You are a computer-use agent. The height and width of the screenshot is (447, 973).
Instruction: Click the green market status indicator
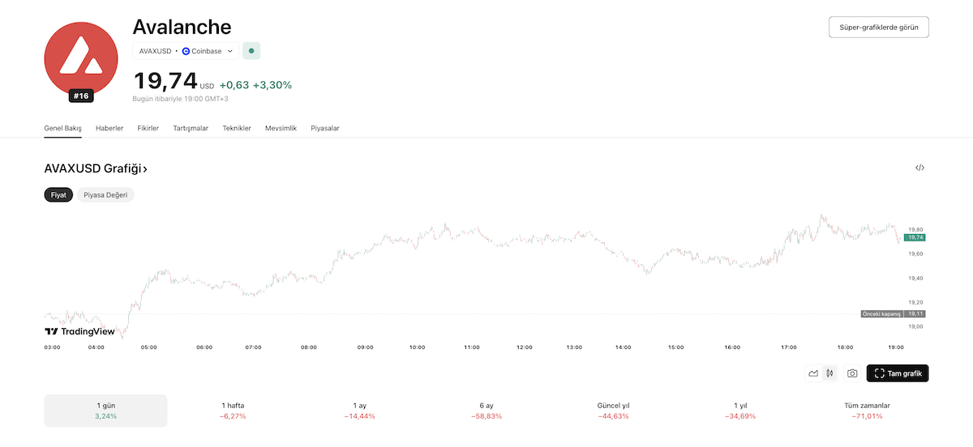pyautogui.click(x=251, y=51)
